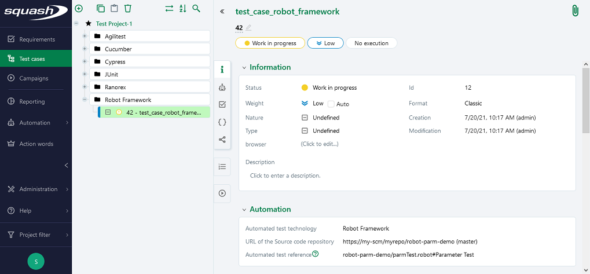Click the paste clipboard icon

coord(114,9)
